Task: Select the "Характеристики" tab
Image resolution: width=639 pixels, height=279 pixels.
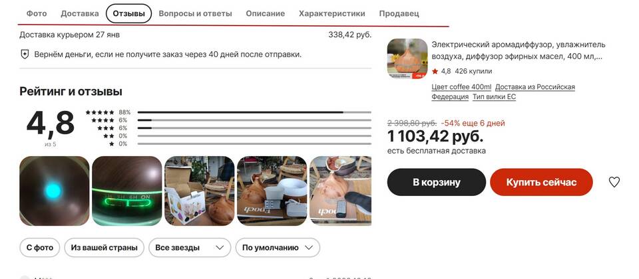Action: [331, 13]
